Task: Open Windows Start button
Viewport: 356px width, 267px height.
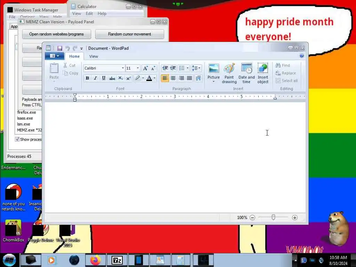Action: click(9, 260)
